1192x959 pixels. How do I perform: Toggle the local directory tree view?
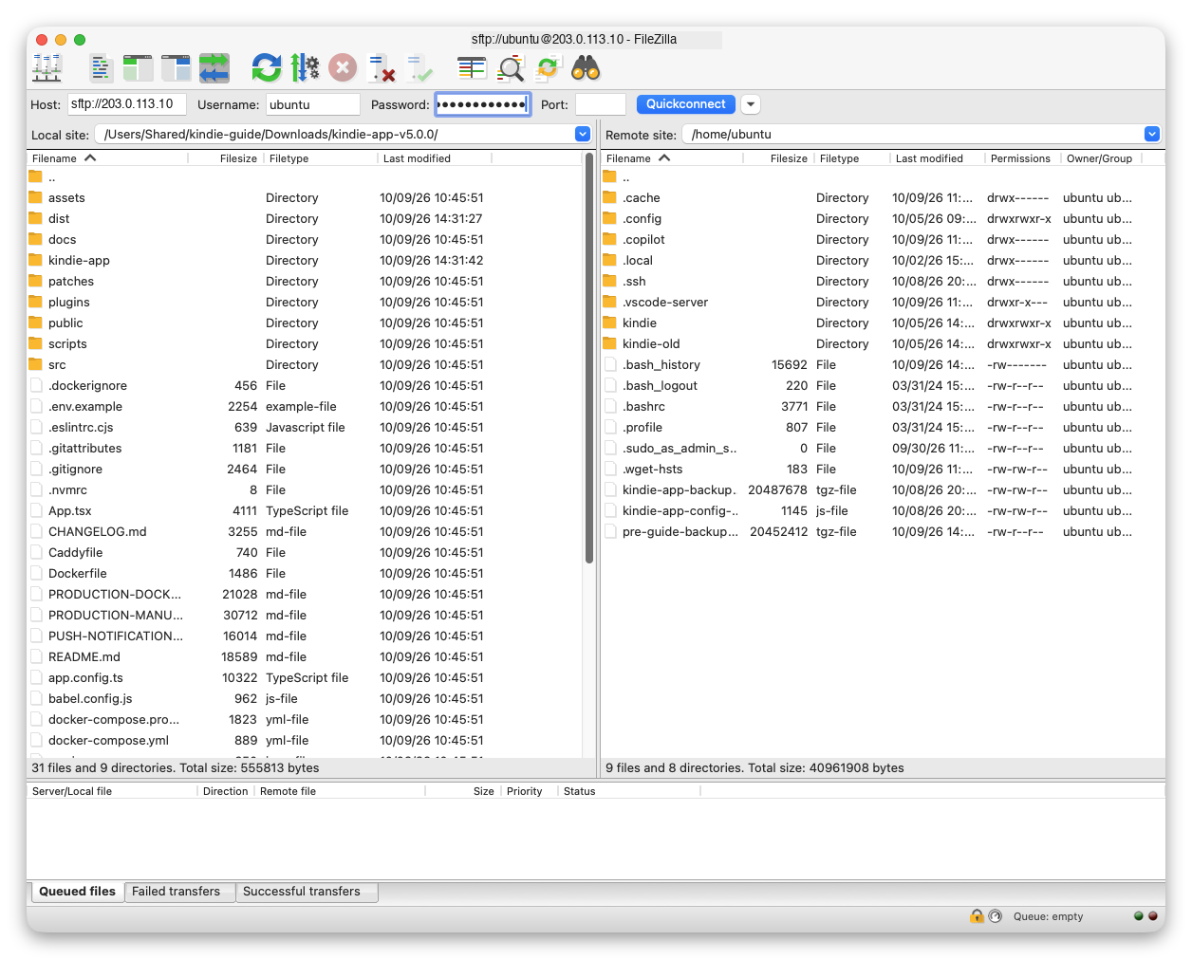tap(138, 68)
